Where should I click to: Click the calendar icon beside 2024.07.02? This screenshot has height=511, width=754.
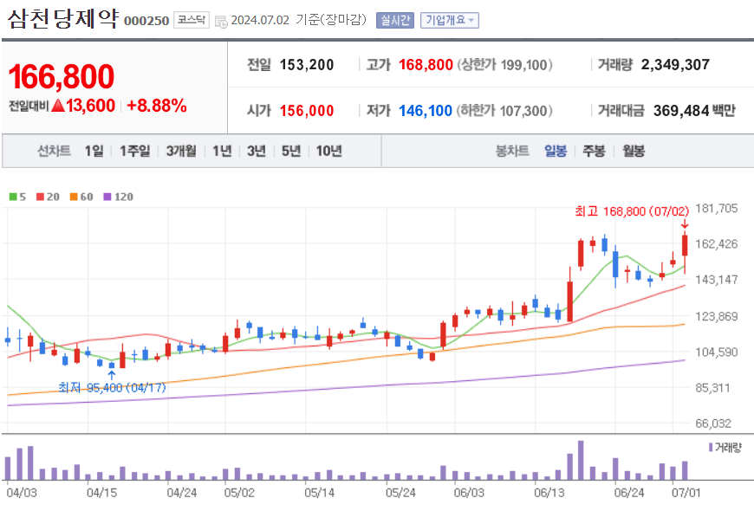pos(221,22)
